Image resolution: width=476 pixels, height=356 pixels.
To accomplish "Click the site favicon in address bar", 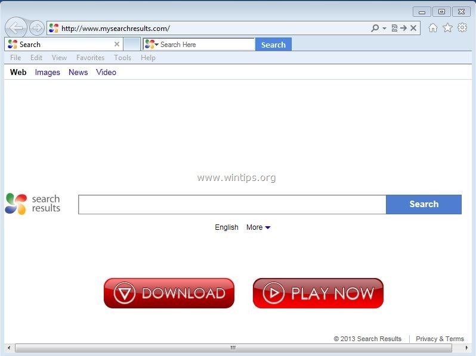I will point(54,28).
